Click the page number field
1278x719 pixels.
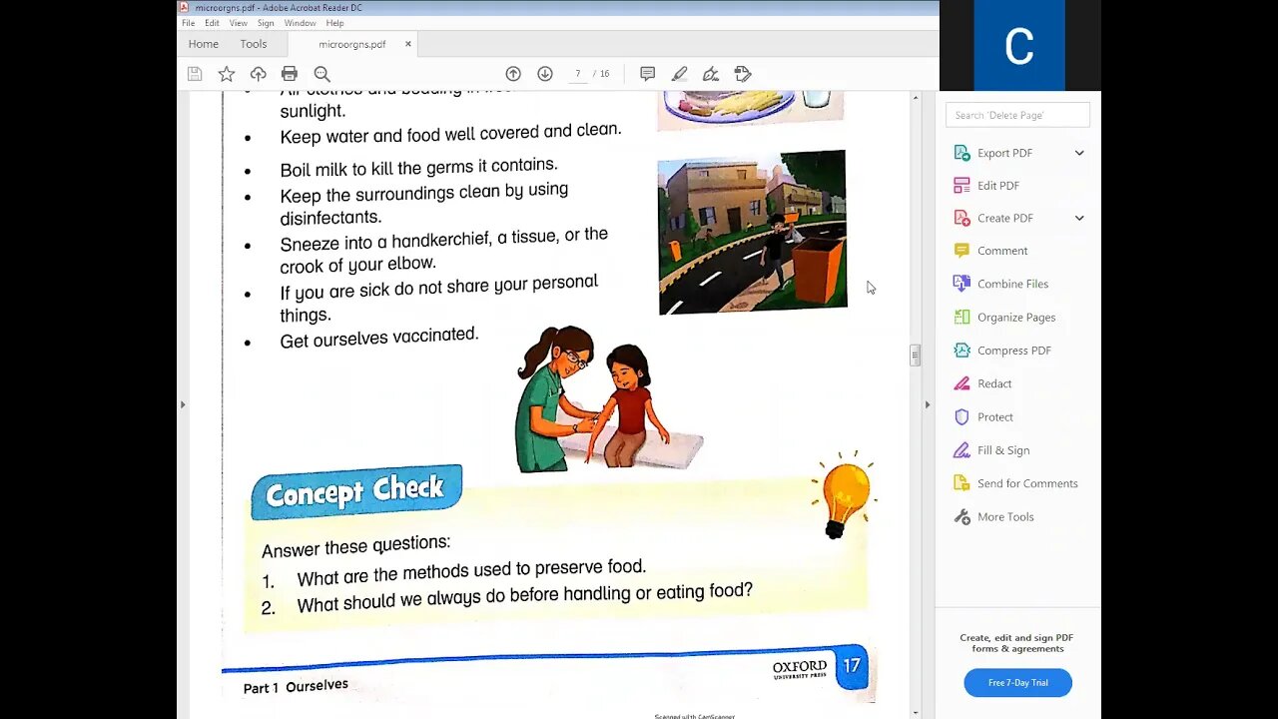pyautogui.click(x=577, y=74)
